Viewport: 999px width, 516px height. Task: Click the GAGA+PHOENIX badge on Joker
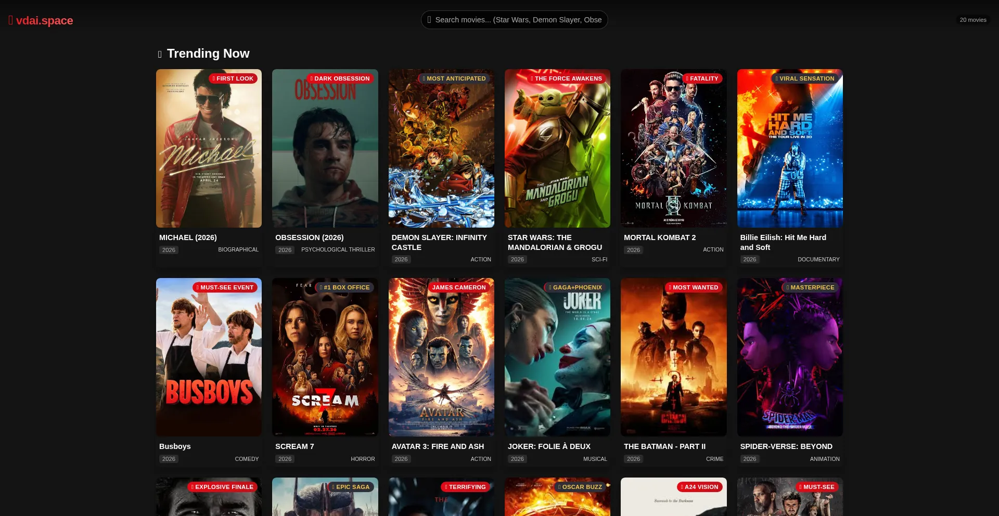pyautogui.click(x=575, y=287)
